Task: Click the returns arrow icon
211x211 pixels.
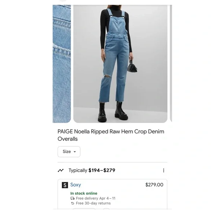Action: click(72, 203)
